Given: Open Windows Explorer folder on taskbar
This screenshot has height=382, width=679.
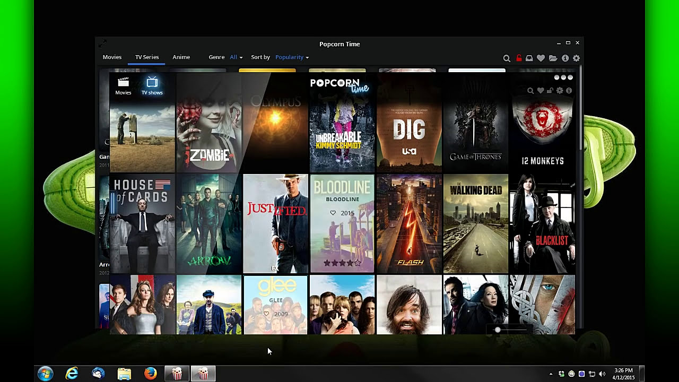Looking at the screenshot, I should click(124, 374).
